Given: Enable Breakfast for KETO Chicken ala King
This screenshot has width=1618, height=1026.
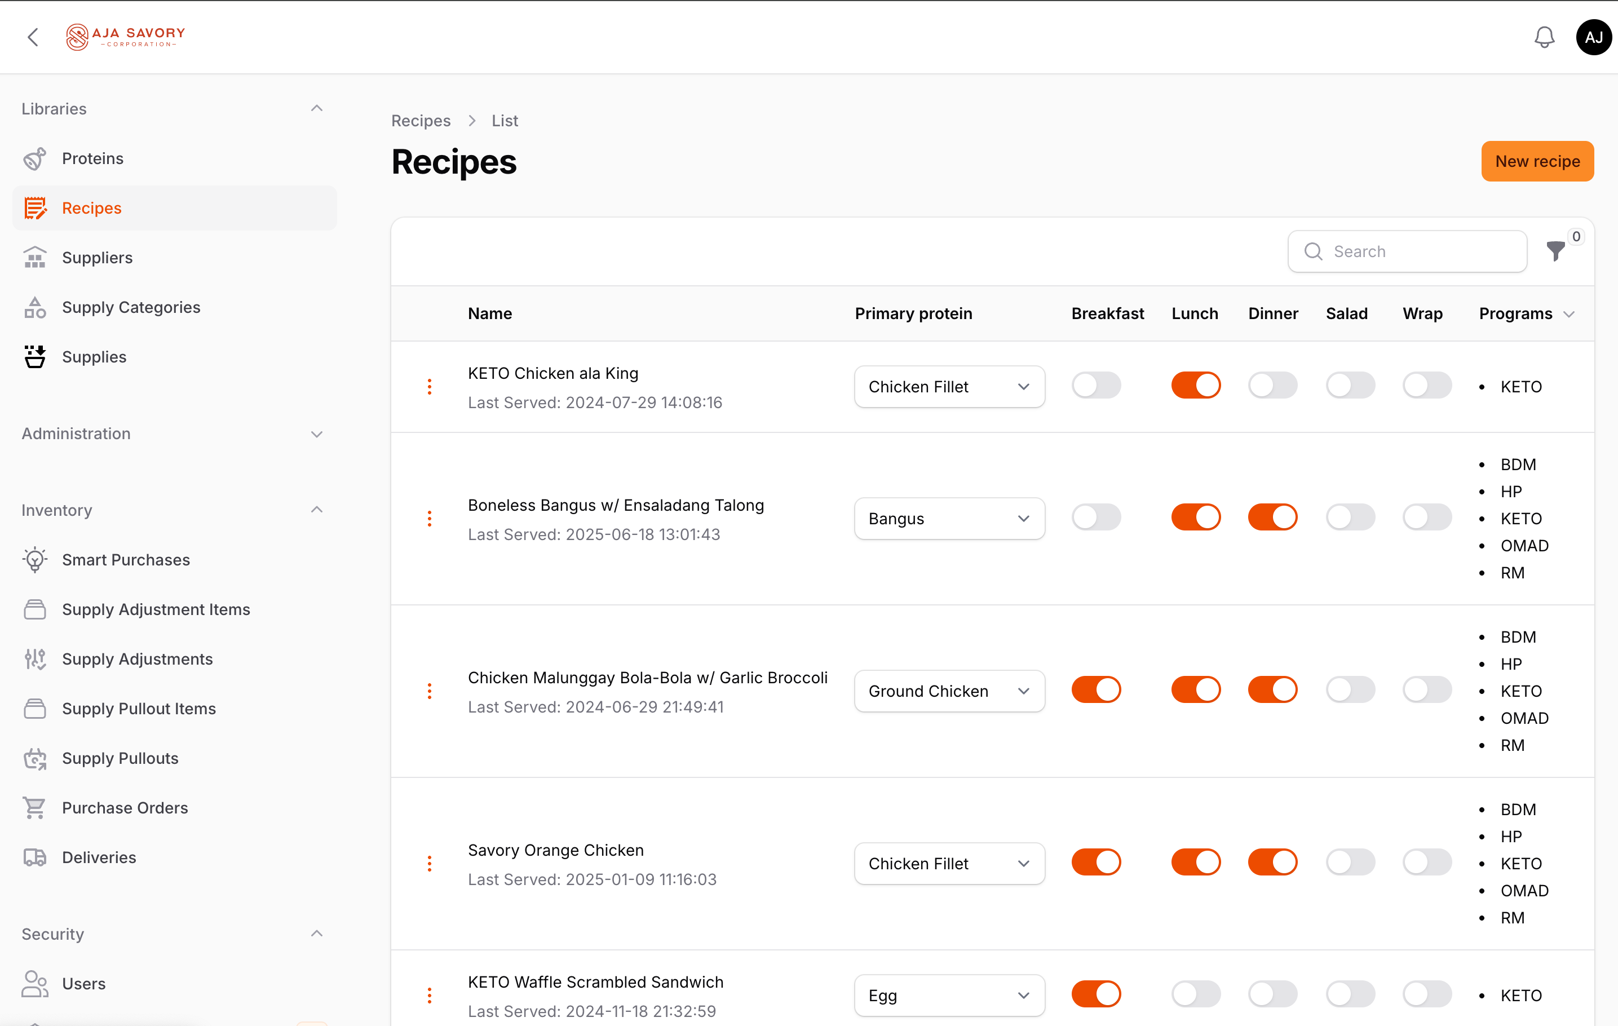Looking at the screenshot, I should pos(1095,385).
